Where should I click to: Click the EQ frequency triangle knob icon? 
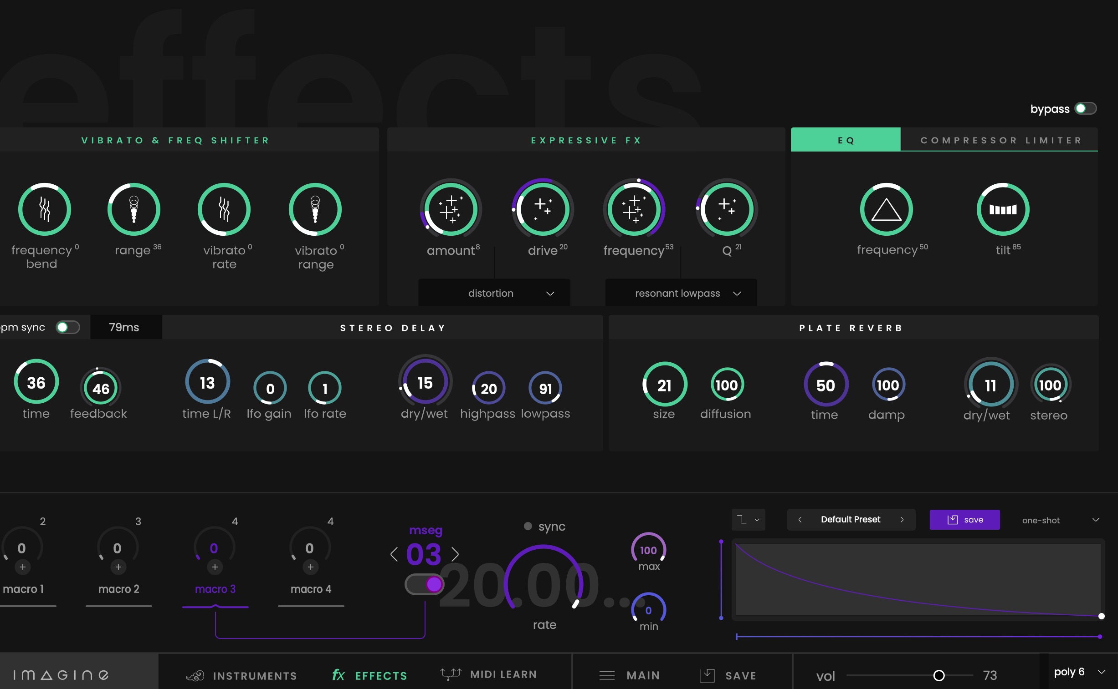[886, 210]
